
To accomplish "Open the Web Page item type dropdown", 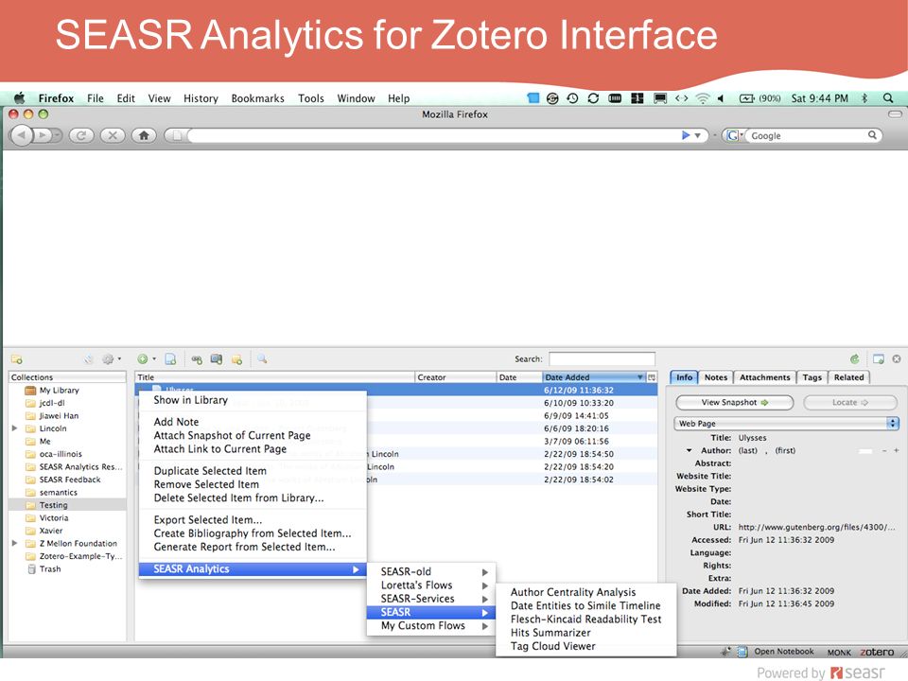I will [786, 424].
